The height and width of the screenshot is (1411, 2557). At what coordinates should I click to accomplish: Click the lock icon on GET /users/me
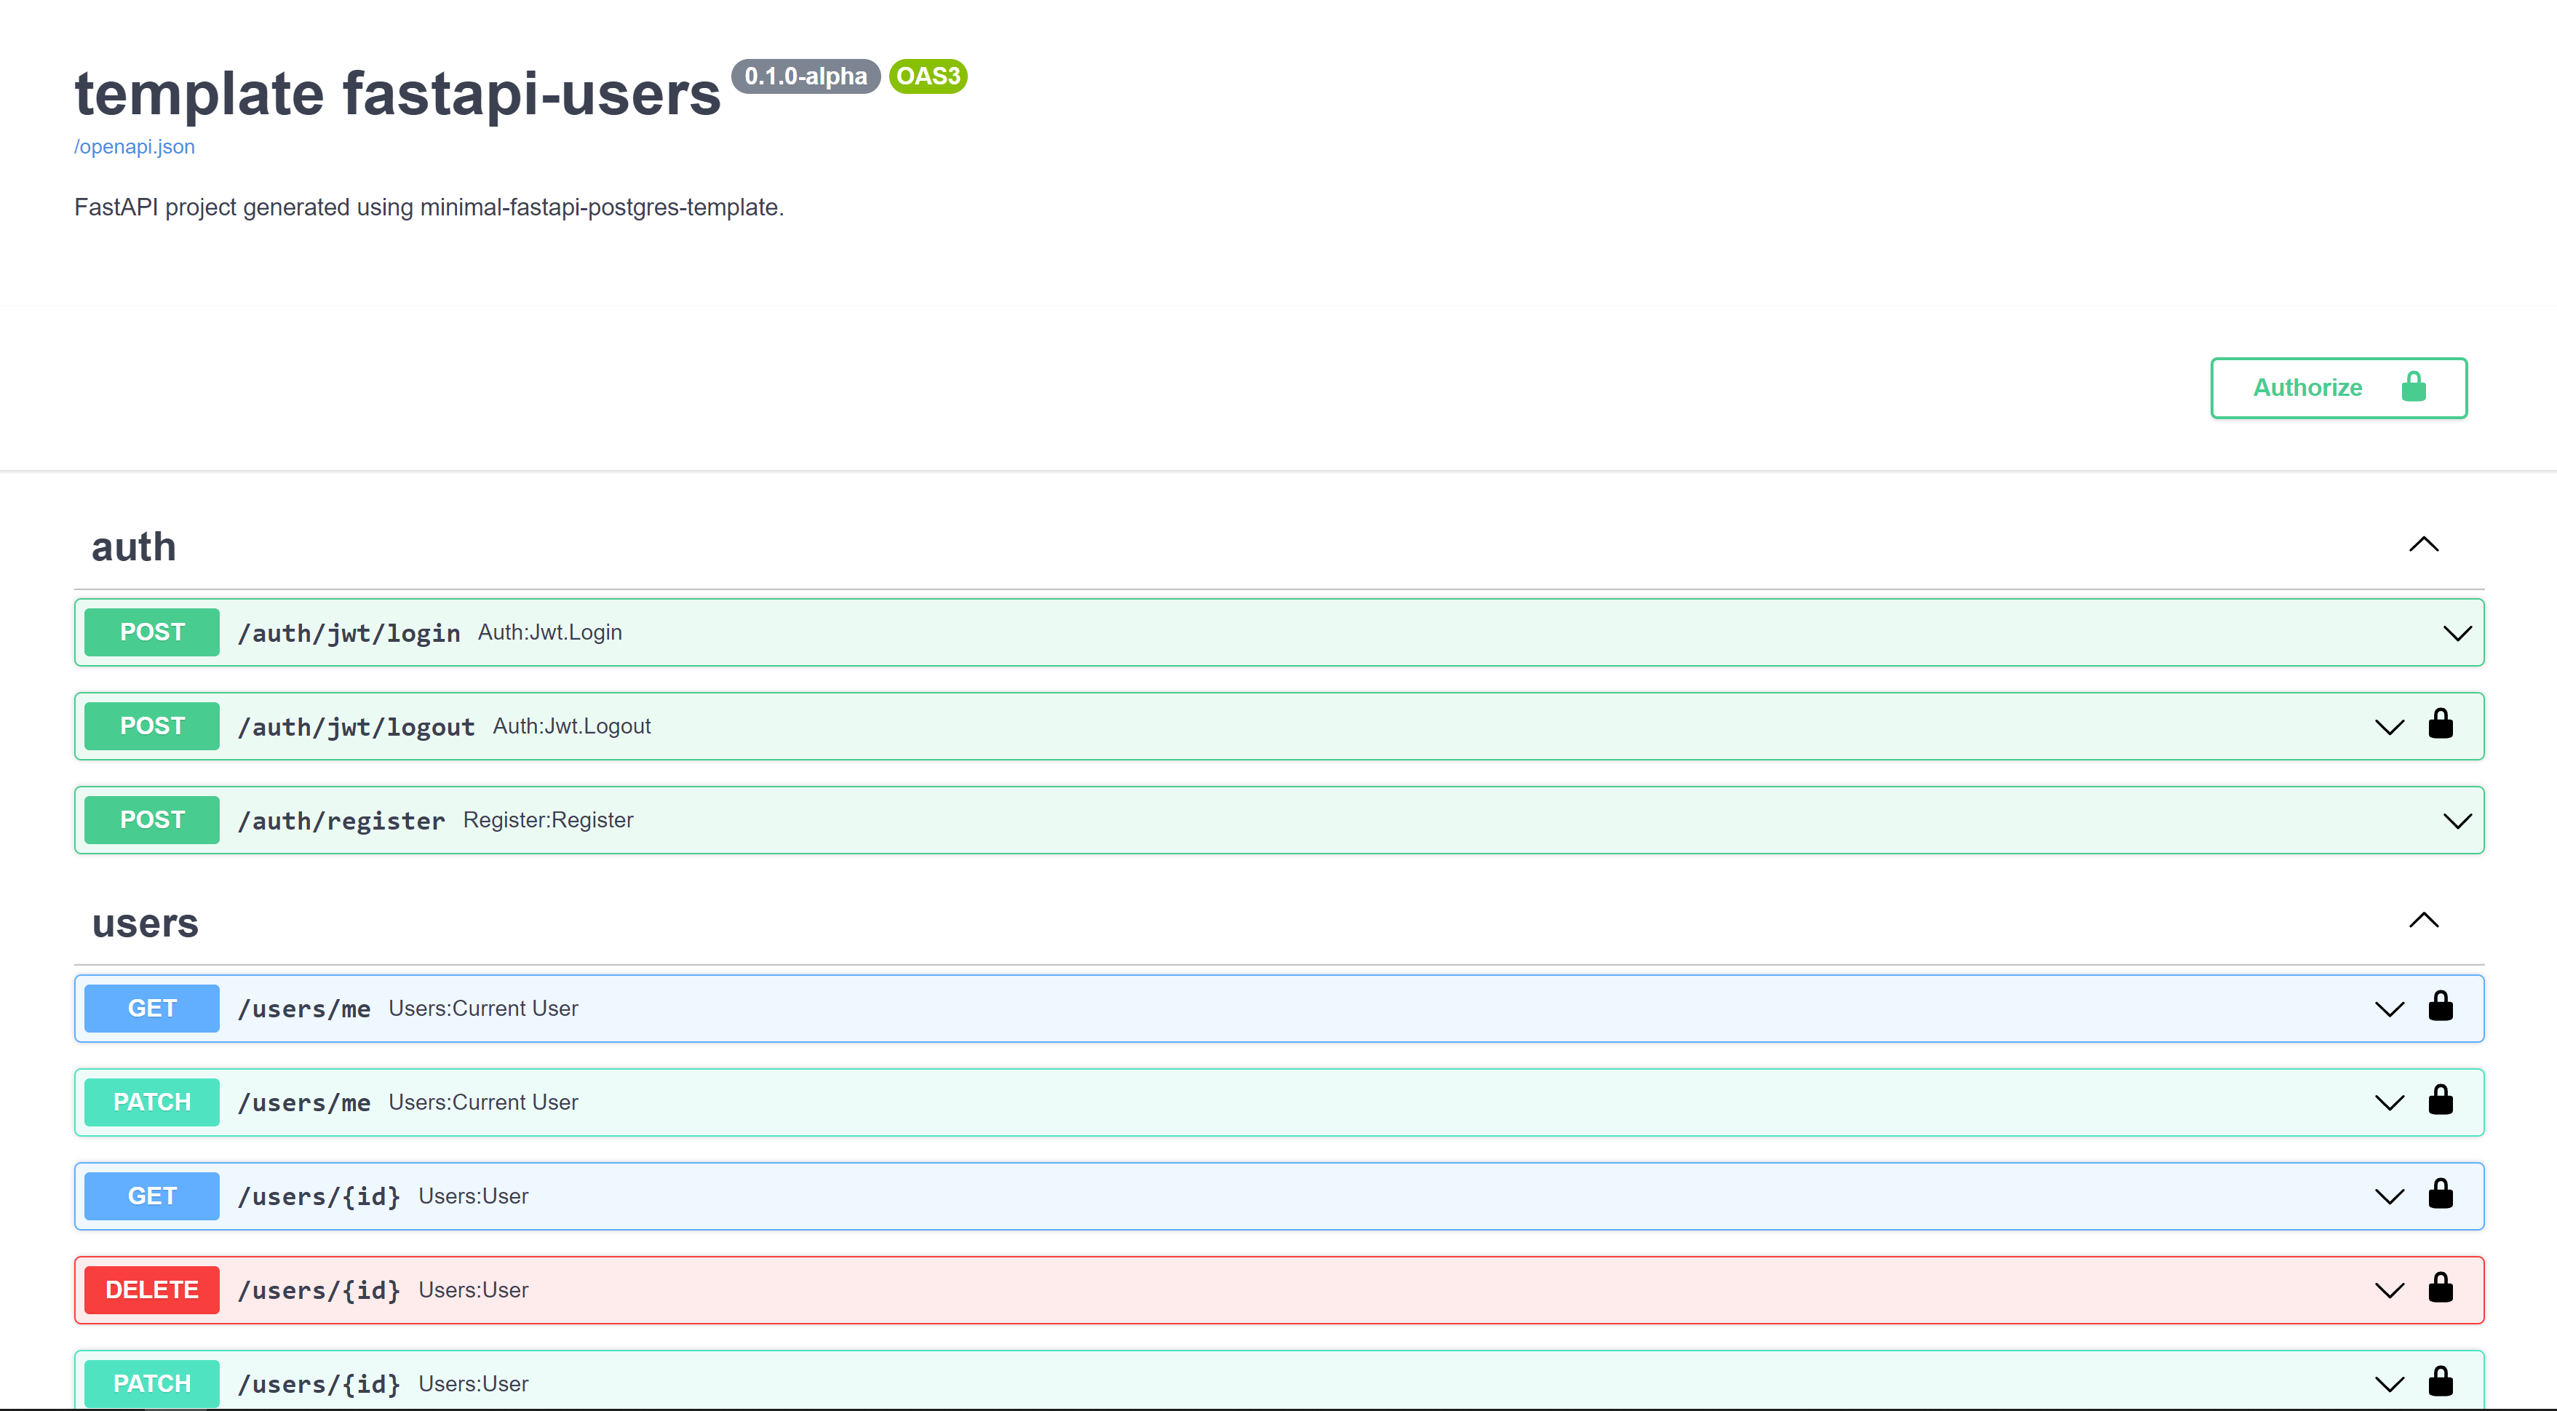click(2440, 1007)
